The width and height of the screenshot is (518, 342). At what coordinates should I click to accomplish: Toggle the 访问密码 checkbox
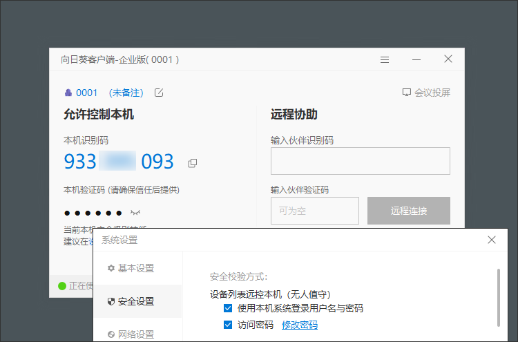[228, 325]
